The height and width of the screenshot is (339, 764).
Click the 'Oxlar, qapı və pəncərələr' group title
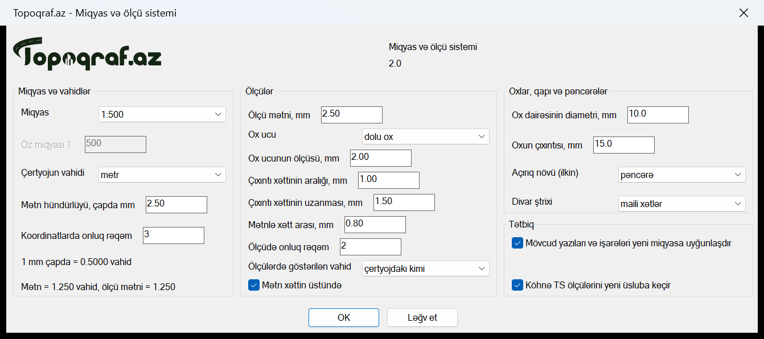[558, 91]
